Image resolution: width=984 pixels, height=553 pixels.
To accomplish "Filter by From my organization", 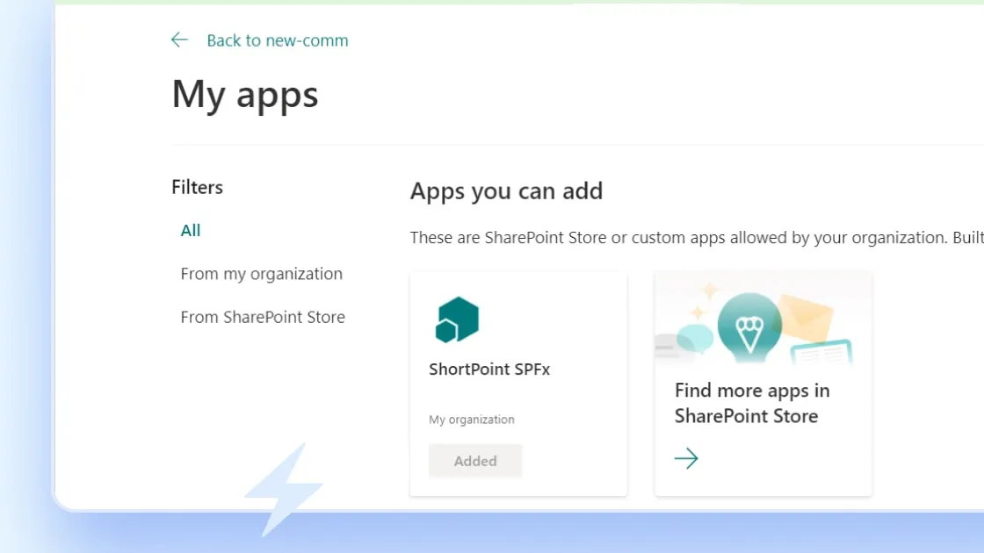I will coord(261,273).
